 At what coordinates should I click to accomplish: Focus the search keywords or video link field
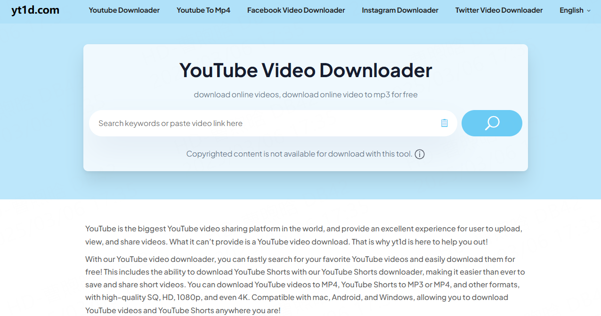pos(273,123)
